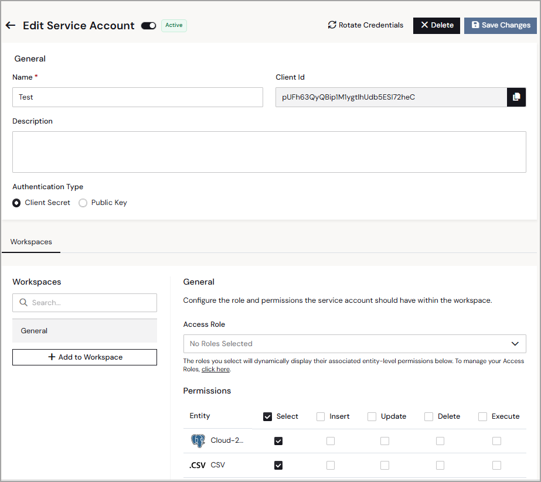Go back using the left arrow icon
541x482 pixels.
coord(11,25)
